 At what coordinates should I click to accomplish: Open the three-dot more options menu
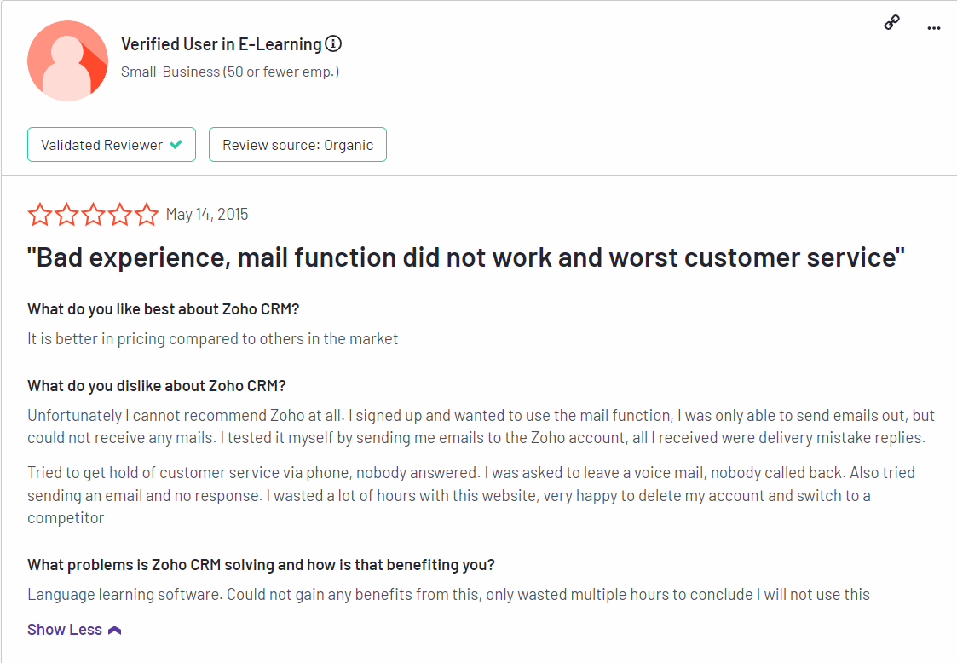(934, 28)
